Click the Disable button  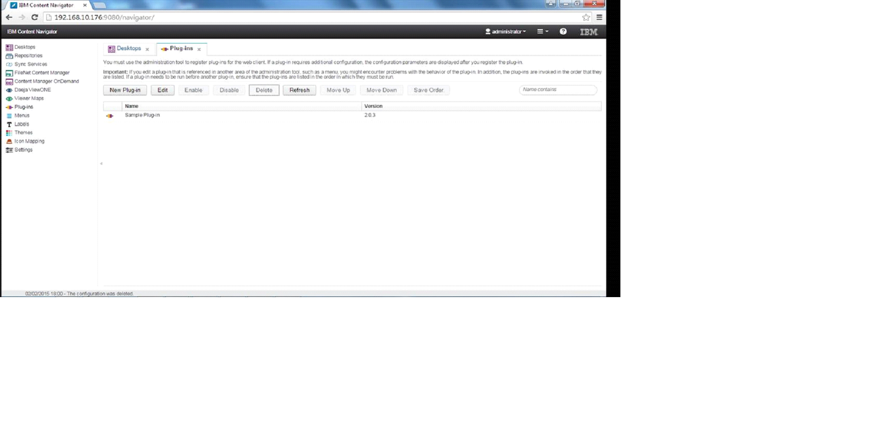click(229, 90)
